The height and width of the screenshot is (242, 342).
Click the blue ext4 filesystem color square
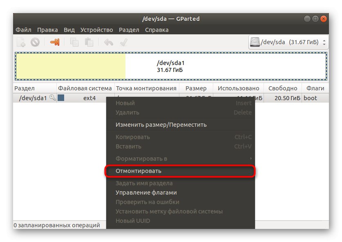coord(61,98)
